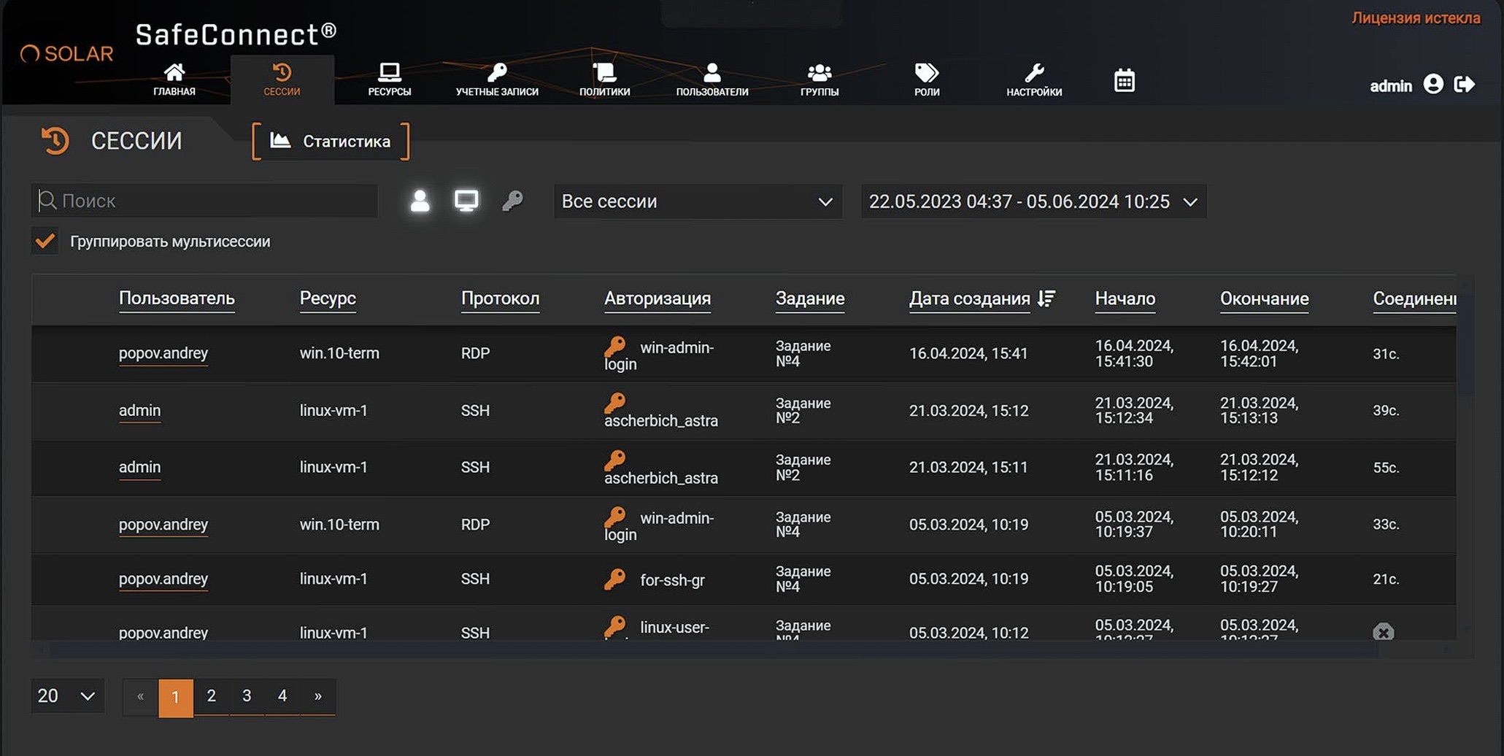Sort by Ресурс column header
Screen dimensions: 1504x756
(328, 298)
